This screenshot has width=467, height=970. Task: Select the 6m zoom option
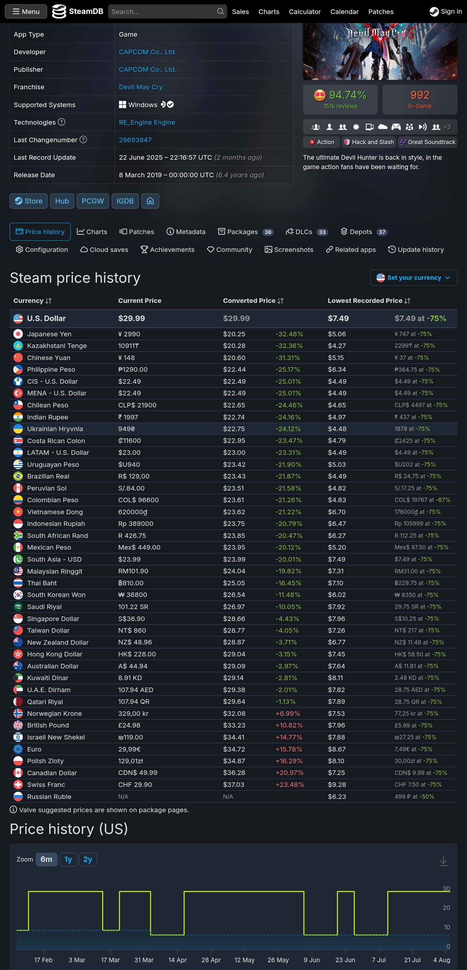46,859
